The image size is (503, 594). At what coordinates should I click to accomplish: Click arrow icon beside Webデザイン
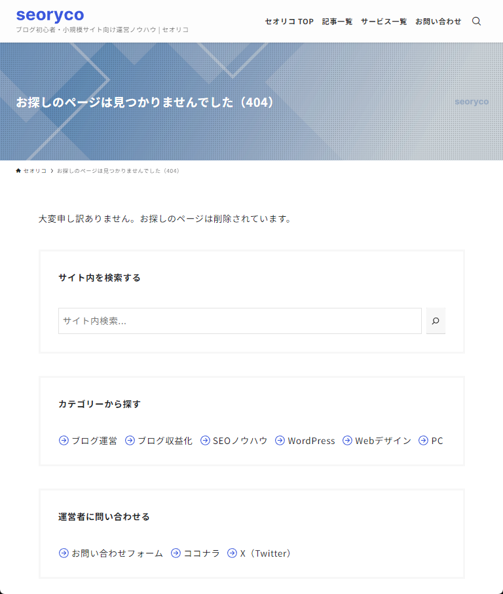tap(347, 440)
